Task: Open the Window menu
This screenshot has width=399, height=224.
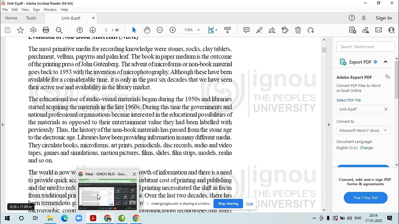Action: (50, 10)
